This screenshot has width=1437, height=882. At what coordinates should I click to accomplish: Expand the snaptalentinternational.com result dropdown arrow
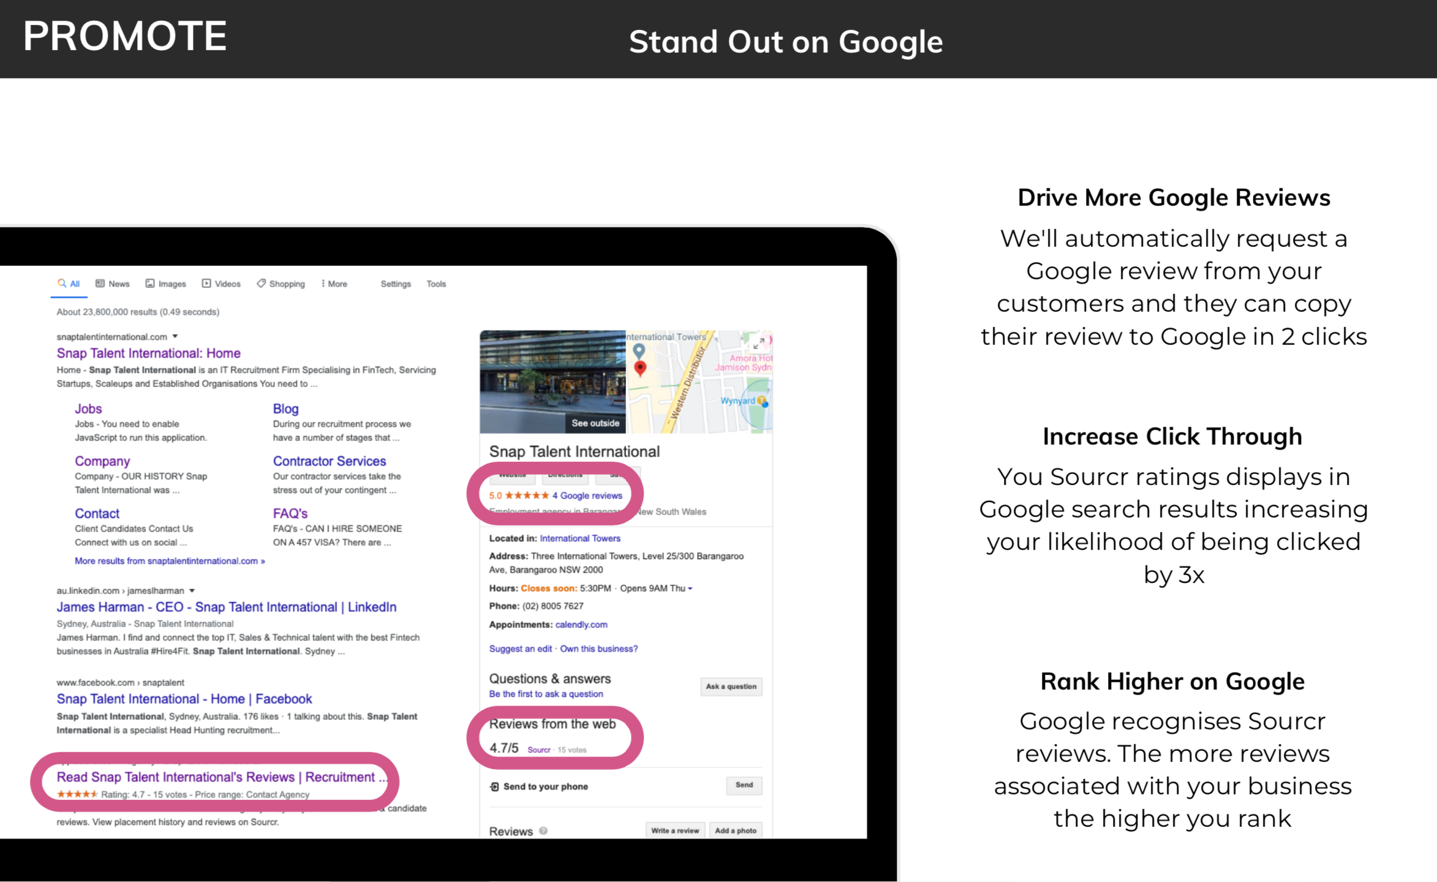[x=175, y=336]
